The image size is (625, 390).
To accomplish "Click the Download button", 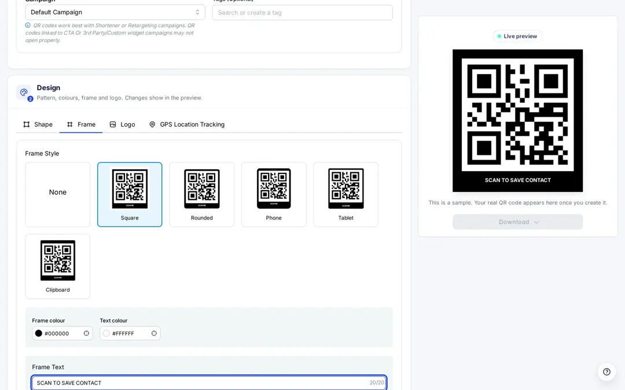I will click(x=517, y=222).
